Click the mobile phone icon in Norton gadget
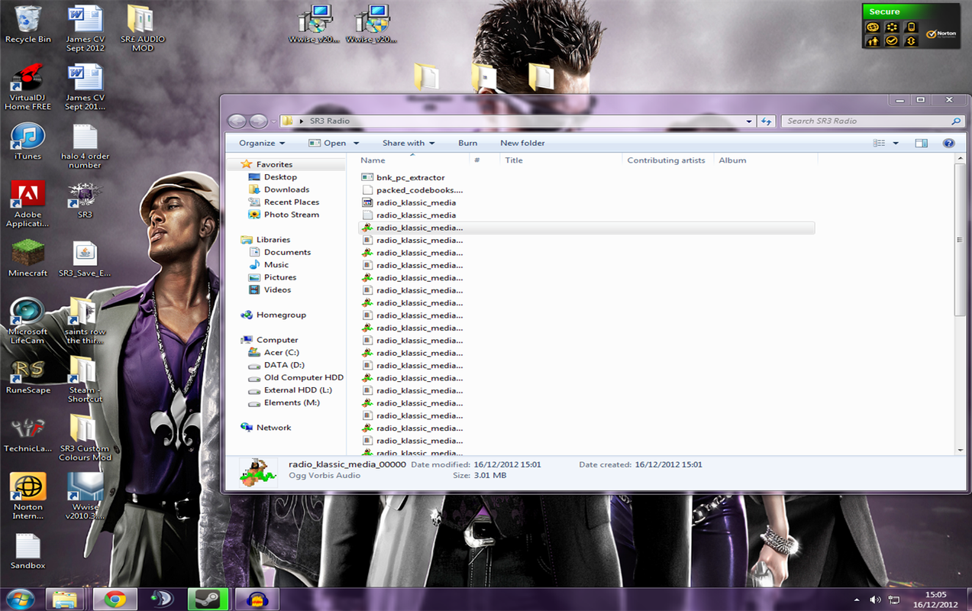Viewport: 972px width, 611px height. click(x=911, y=27)
